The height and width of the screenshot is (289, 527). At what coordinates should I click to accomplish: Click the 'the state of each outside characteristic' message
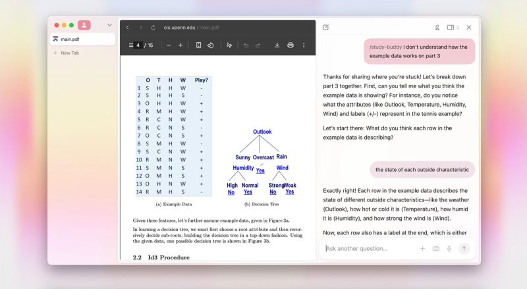coord(422,170)
